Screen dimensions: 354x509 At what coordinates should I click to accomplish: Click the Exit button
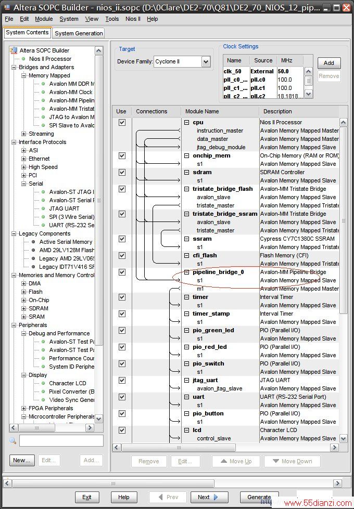tap(87, 497)
